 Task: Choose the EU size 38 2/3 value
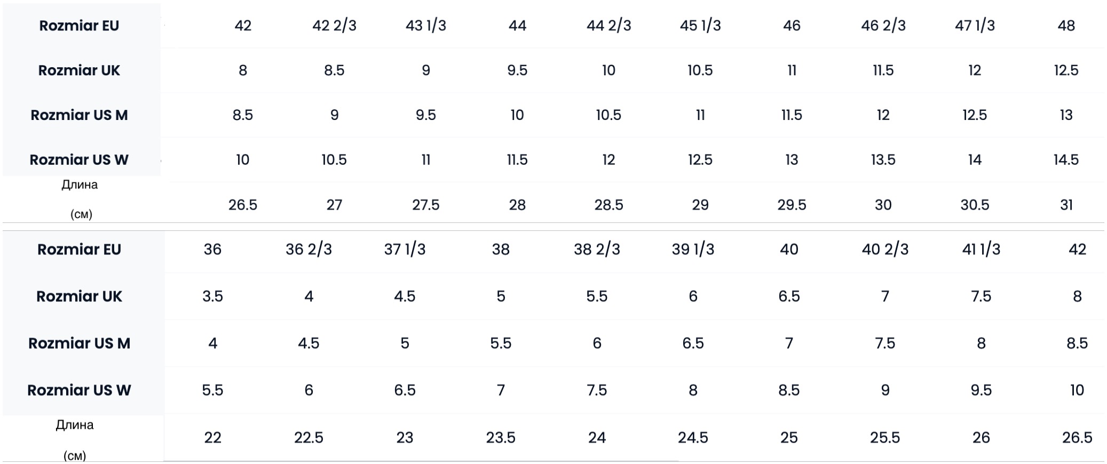(597, 249)
